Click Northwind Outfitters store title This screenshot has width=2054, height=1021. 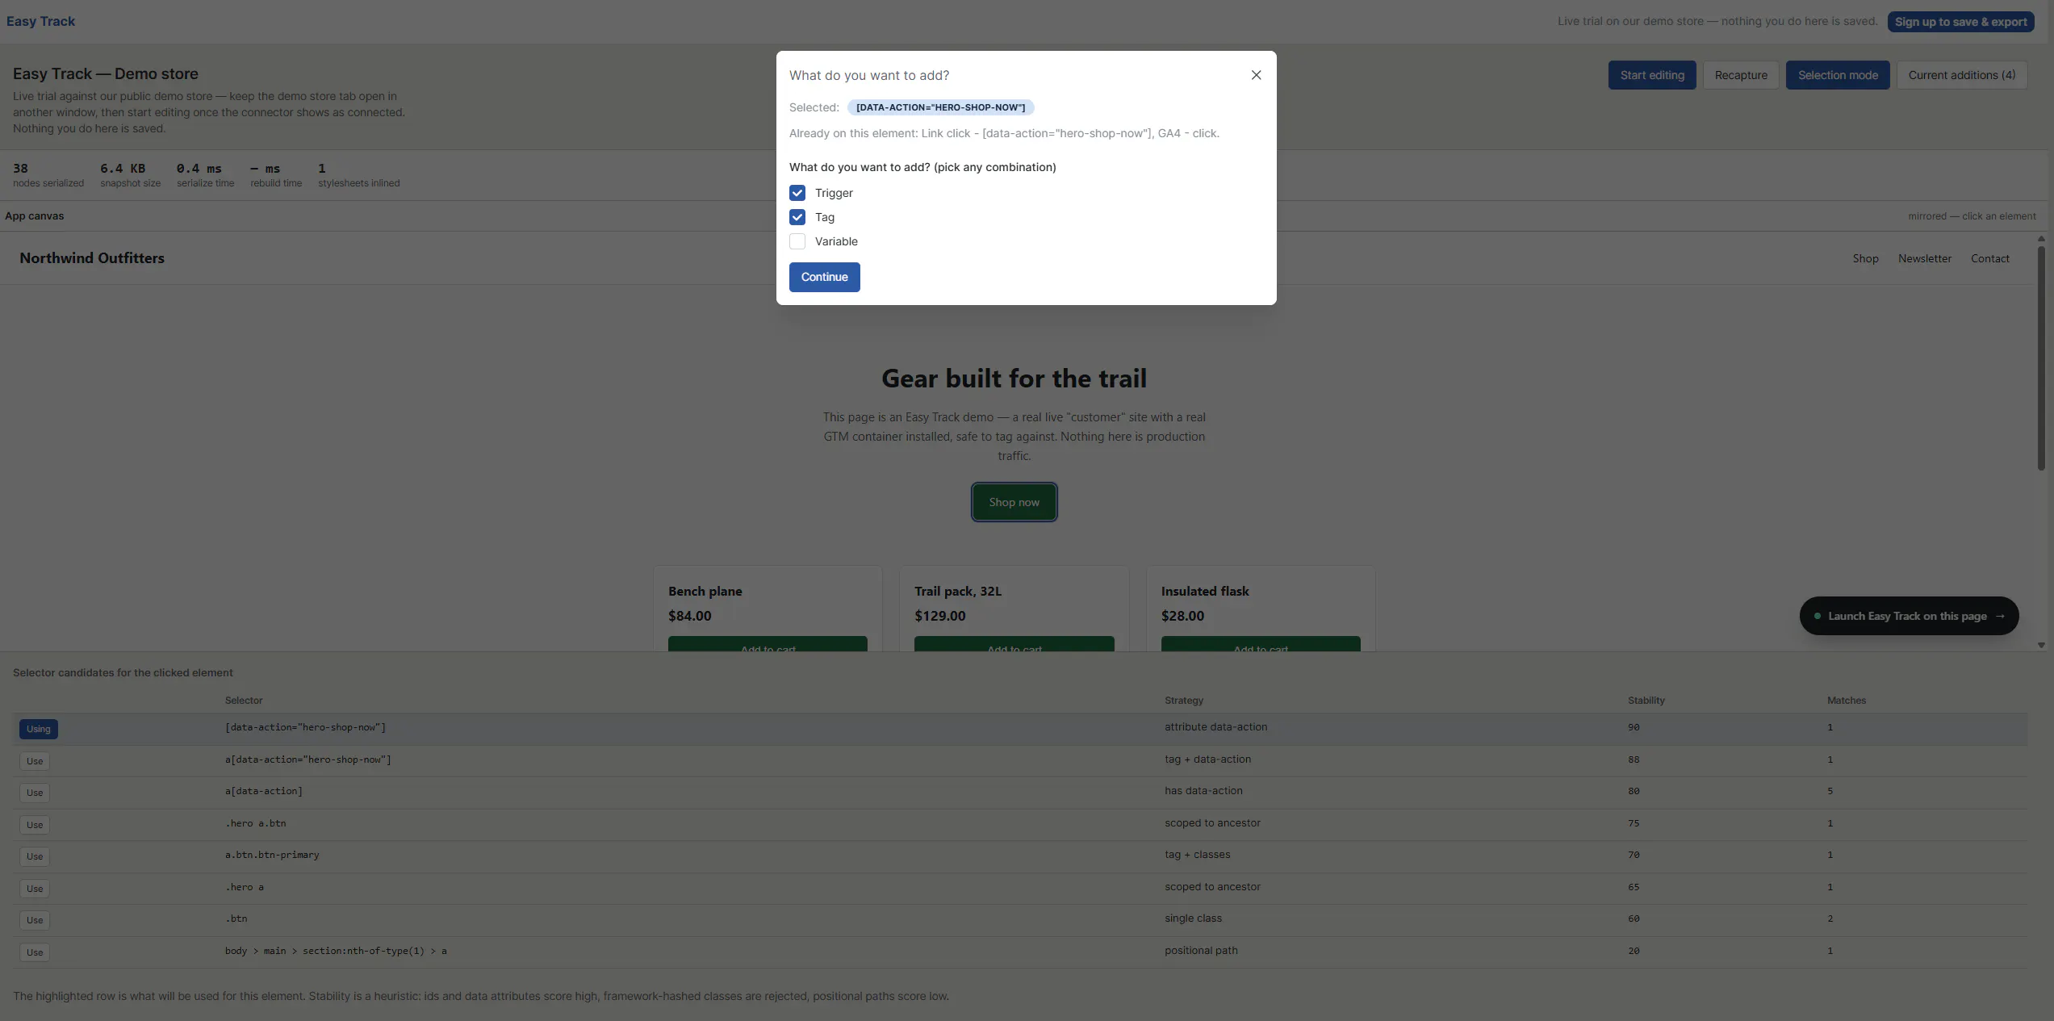tap(92, 258)
